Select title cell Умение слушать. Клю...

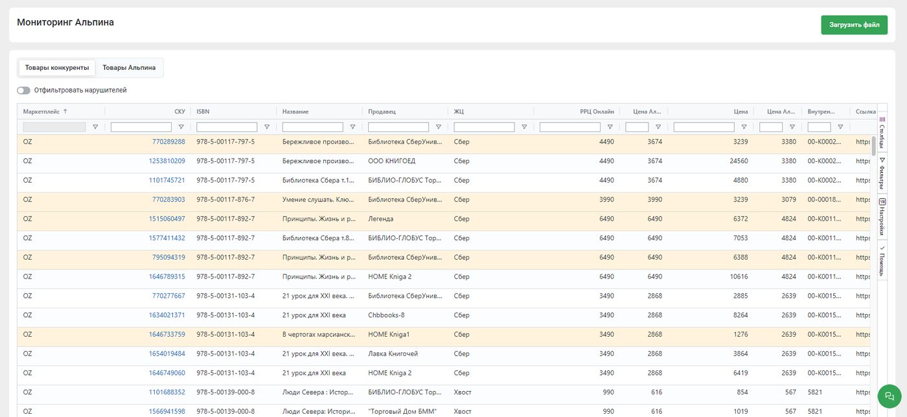(x=319, y=199)
